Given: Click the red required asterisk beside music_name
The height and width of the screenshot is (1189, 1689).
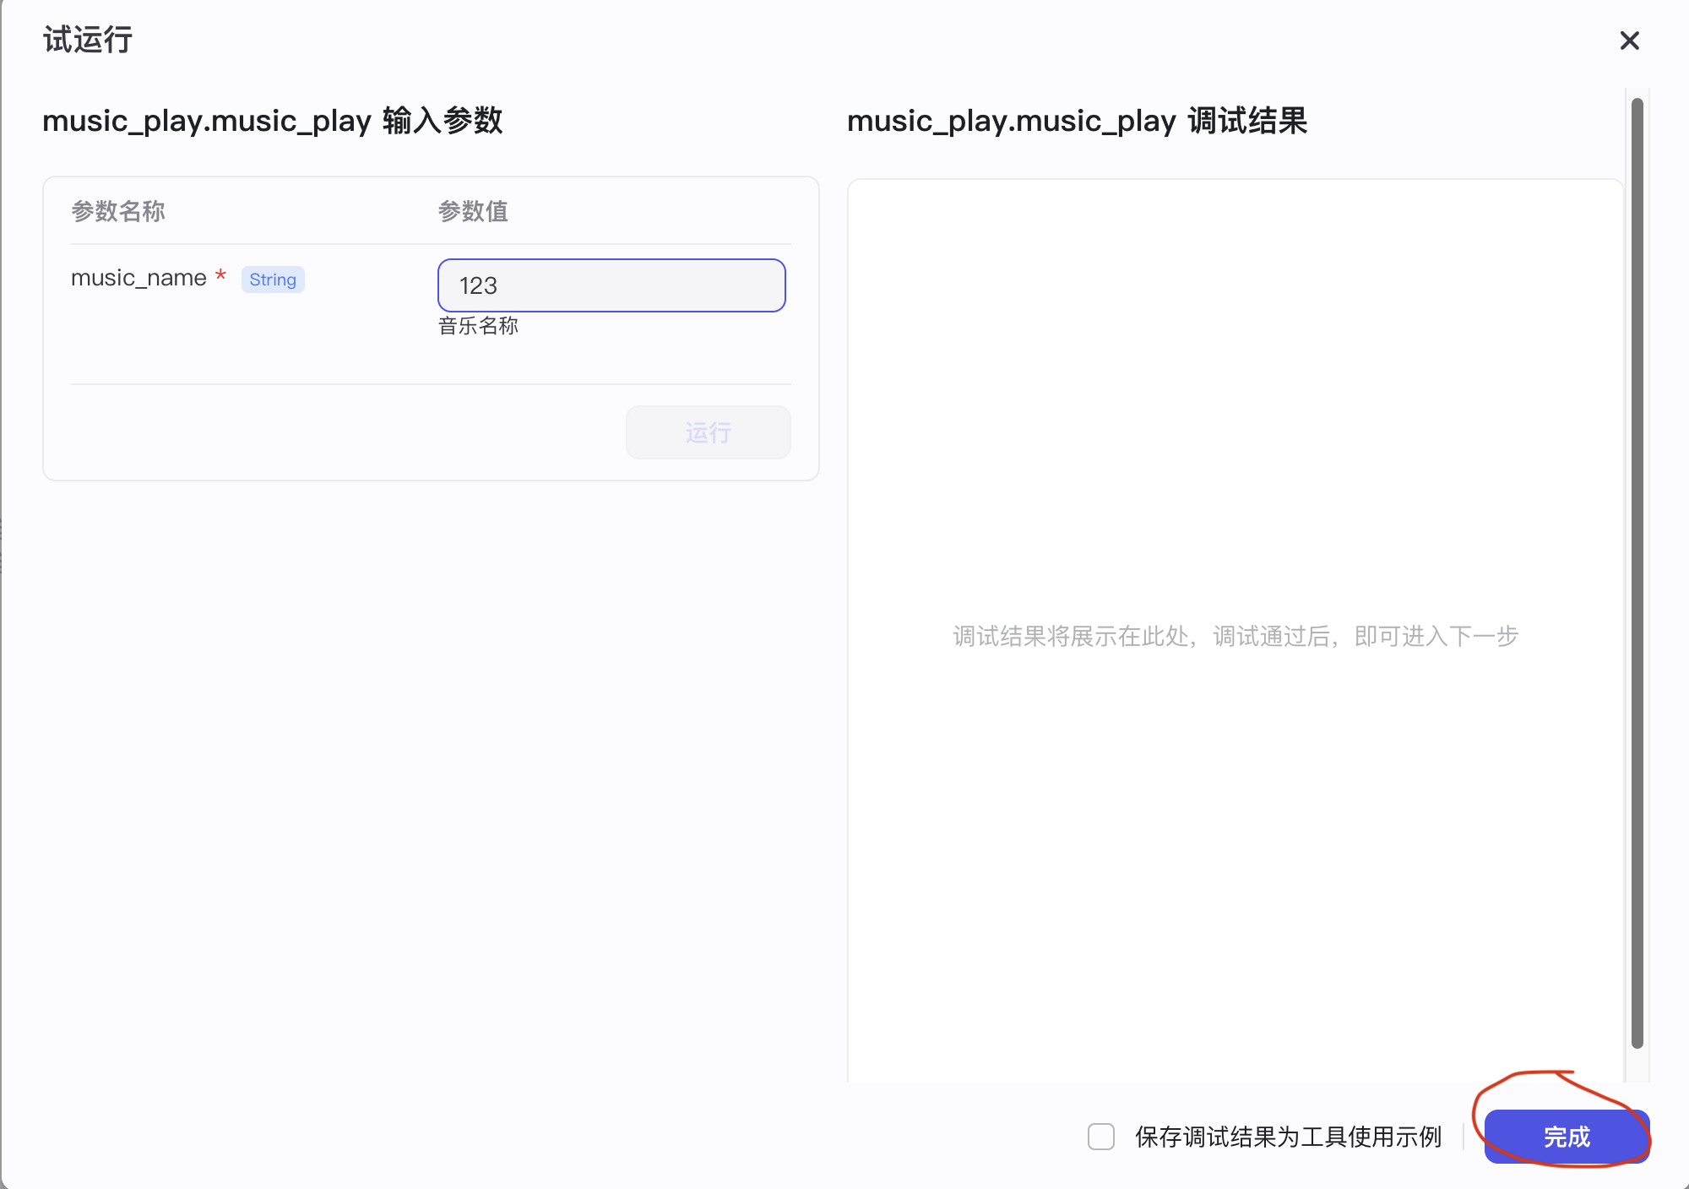Looking at the screenshot, I should [x=220, y=275].
